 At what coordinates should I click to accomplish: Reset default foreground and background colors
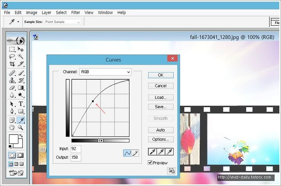click(x=10, y=147)
